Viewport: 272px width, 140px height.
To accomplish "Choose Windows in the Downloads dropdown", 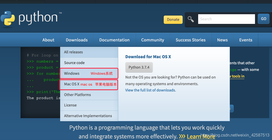I will coord(89,73).
